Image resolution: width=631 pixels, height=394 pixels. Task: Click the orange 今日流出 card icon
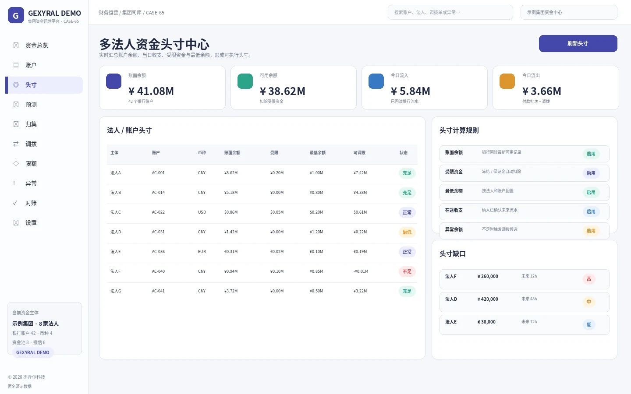coord(507,81)
